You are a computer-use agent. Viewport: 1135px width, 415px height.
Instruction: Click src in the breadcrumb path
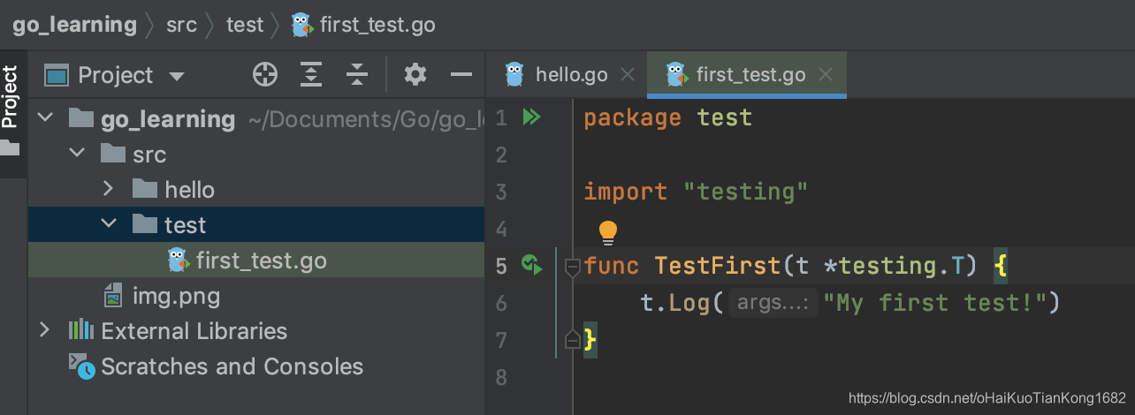(x=181, y=25)
